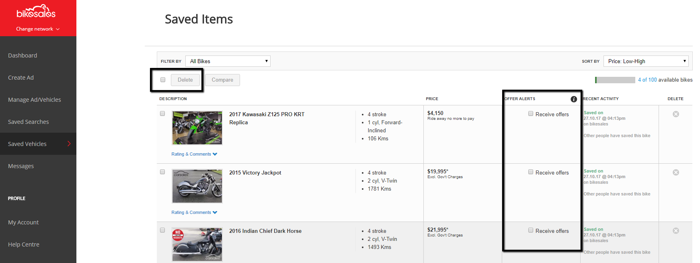Open Saved Searches in the sidebar
Image resolution: width=700 pixels, height=263 pixels.
(x=29, y=122)
